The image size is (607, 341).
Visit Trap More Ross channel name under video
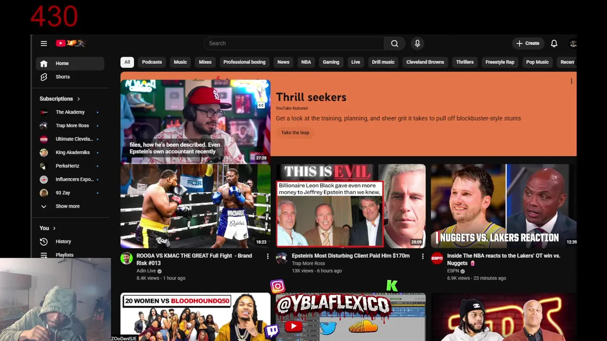(x=308, y=263)
